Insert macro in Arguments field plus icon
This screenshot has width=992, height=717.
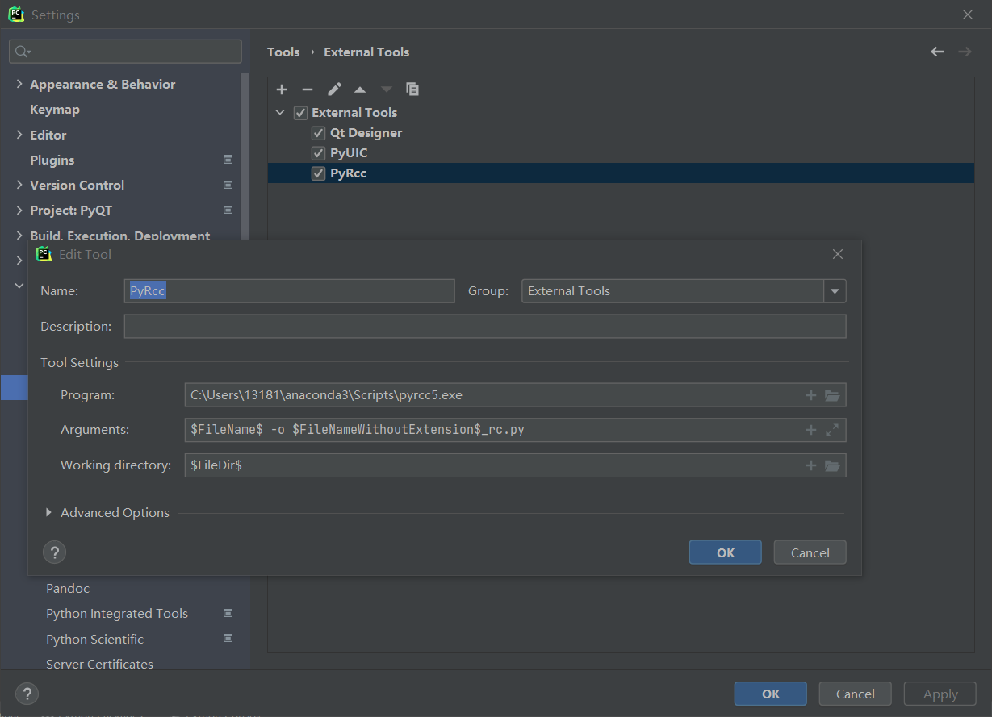(811, 430)
